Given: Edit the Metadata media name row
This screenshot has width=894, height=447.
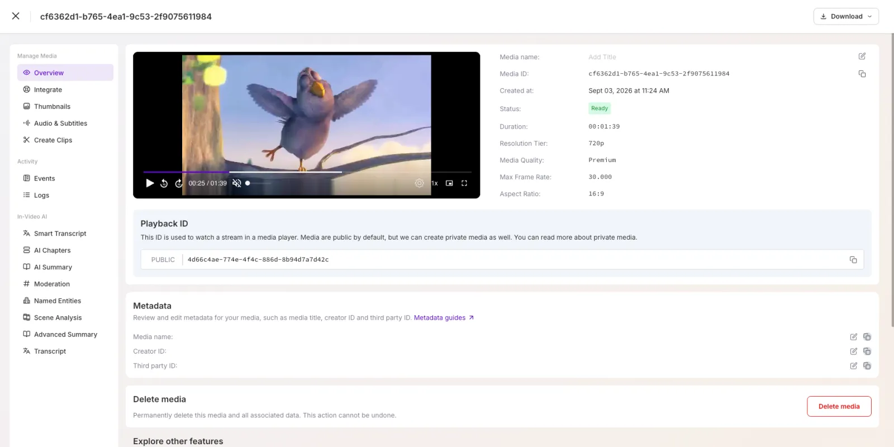Looking at the screenshot, I should pyautogui.click(x=854, y=337).
